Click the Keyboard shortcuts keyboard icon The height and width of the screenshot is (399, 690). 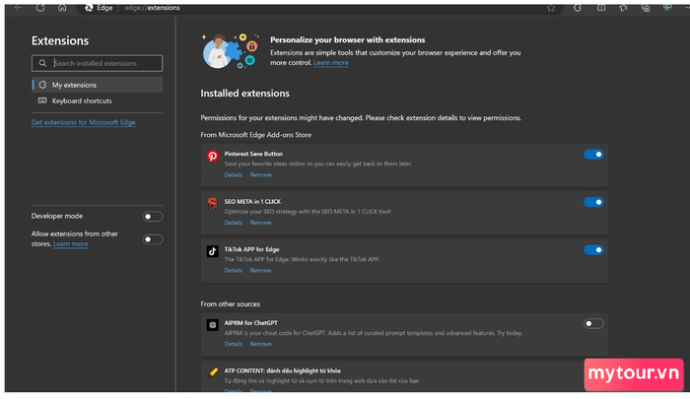coord(42,100)
